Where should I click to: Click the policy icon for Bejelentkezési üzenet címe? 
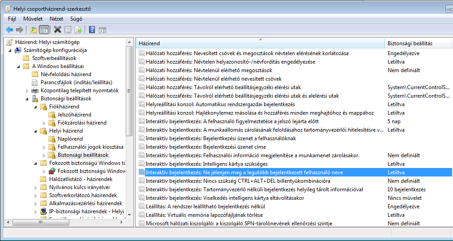pyautogui.click(x=141, y=147)
